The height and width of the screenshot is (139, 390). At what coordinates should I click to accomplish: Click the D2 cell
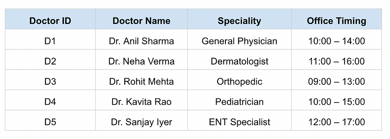click(x=50, y=60)
